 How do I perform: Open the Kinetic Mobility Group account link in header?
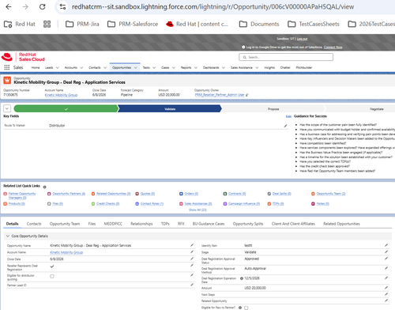point(61,95)
